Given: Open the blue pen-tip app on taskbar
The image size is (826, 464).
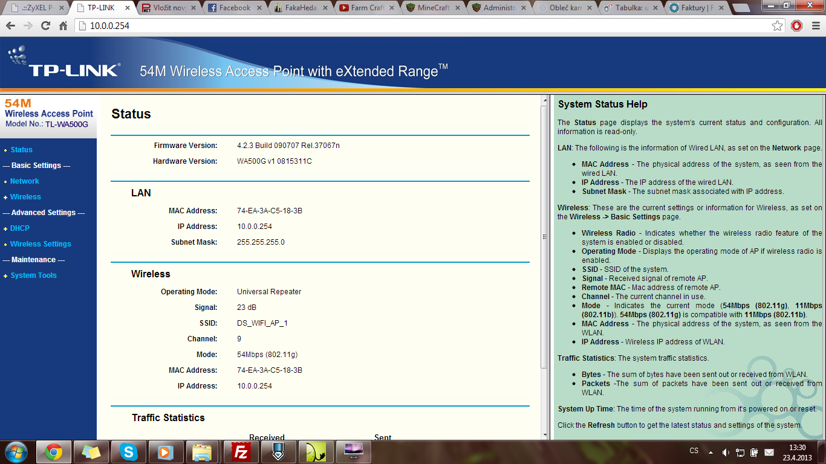Looking at the screenshot, I should 279,451.
